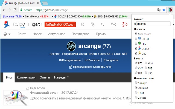This screenshot has width=175, height=109.
Task: Click the #яИдуНаГОЛОСфест red button
Action: coord(60,24)
